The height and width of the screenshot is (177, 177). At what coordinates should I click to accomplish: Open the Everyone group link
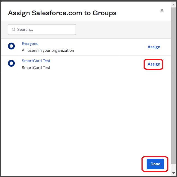point(30,44)
